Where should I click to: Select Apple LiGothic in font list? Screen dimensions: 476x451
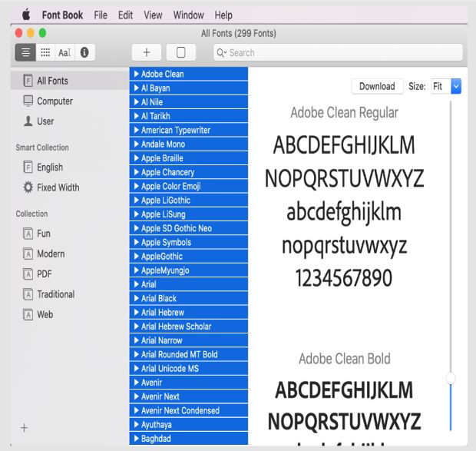189,200
